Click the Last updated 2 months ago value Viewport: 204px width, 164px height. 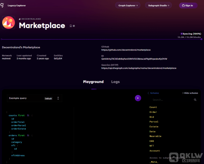tap(24, 59)
